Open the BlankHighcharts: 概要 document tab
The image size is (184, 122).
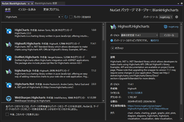pyautogui.click(x=46, y=4)
